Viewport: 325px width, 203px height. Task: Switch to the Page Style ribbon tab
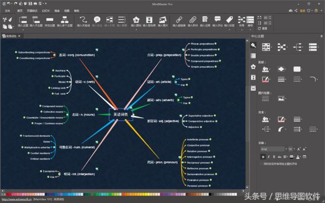point(32,11)
